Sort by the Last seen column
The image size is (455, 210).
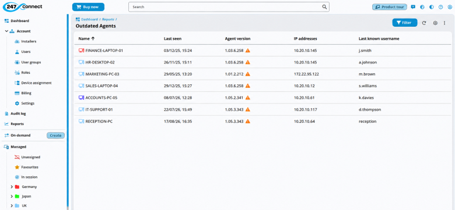[x=173, y=38]
